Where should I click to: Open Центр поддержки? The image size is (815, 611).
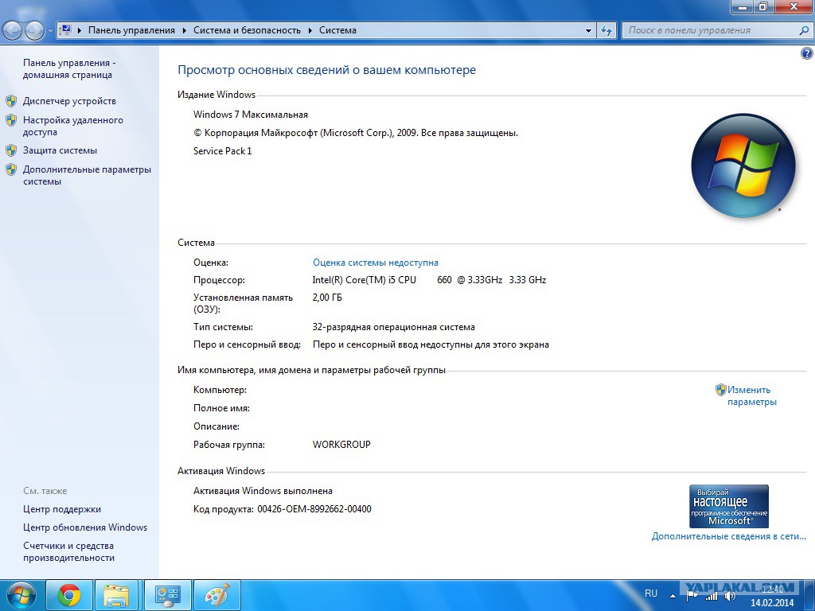point(62,509)
